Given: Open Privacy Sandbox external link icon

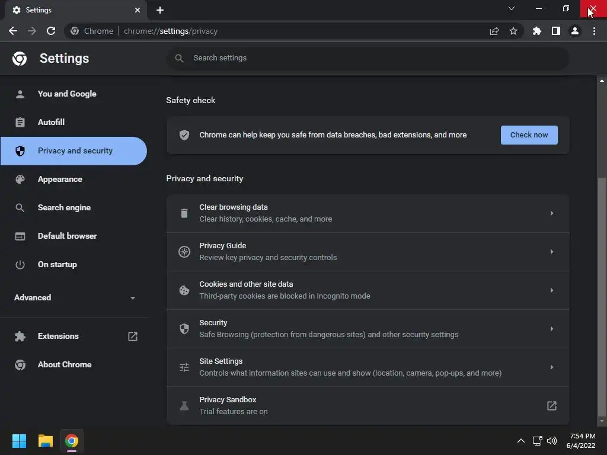Looking at the screenshot, I should coord(552,405).
